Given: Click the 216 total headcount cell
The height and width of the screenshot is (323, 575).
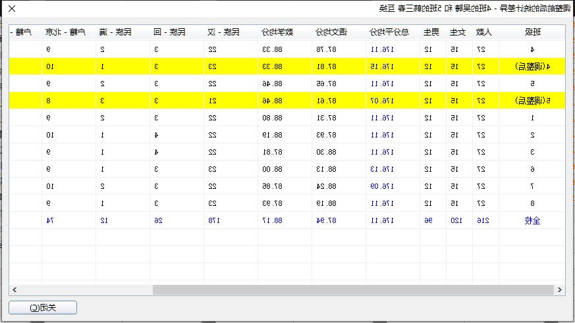Looking at the screenshot, I should [x=485, y=220].
